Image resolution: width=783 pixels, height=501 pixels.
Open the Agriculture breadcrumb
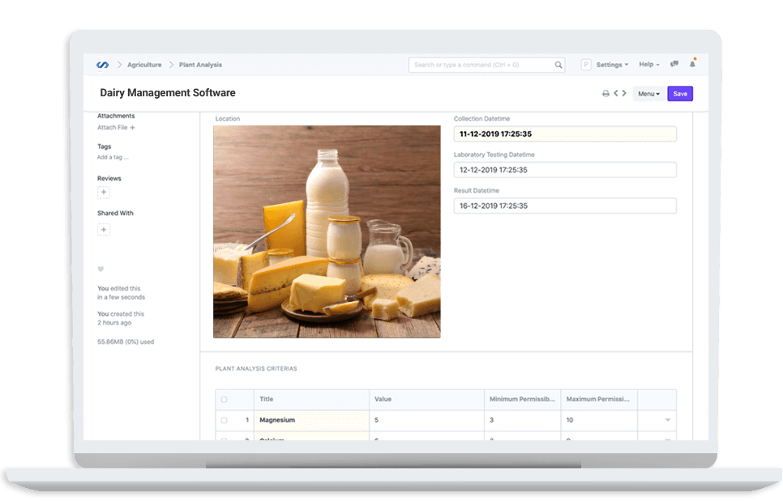pos(144,64)
